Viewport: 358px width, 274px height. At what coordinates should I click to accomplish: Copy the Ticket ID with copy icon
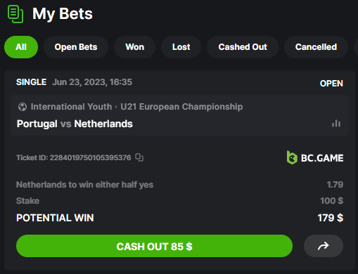pos(139,157)
